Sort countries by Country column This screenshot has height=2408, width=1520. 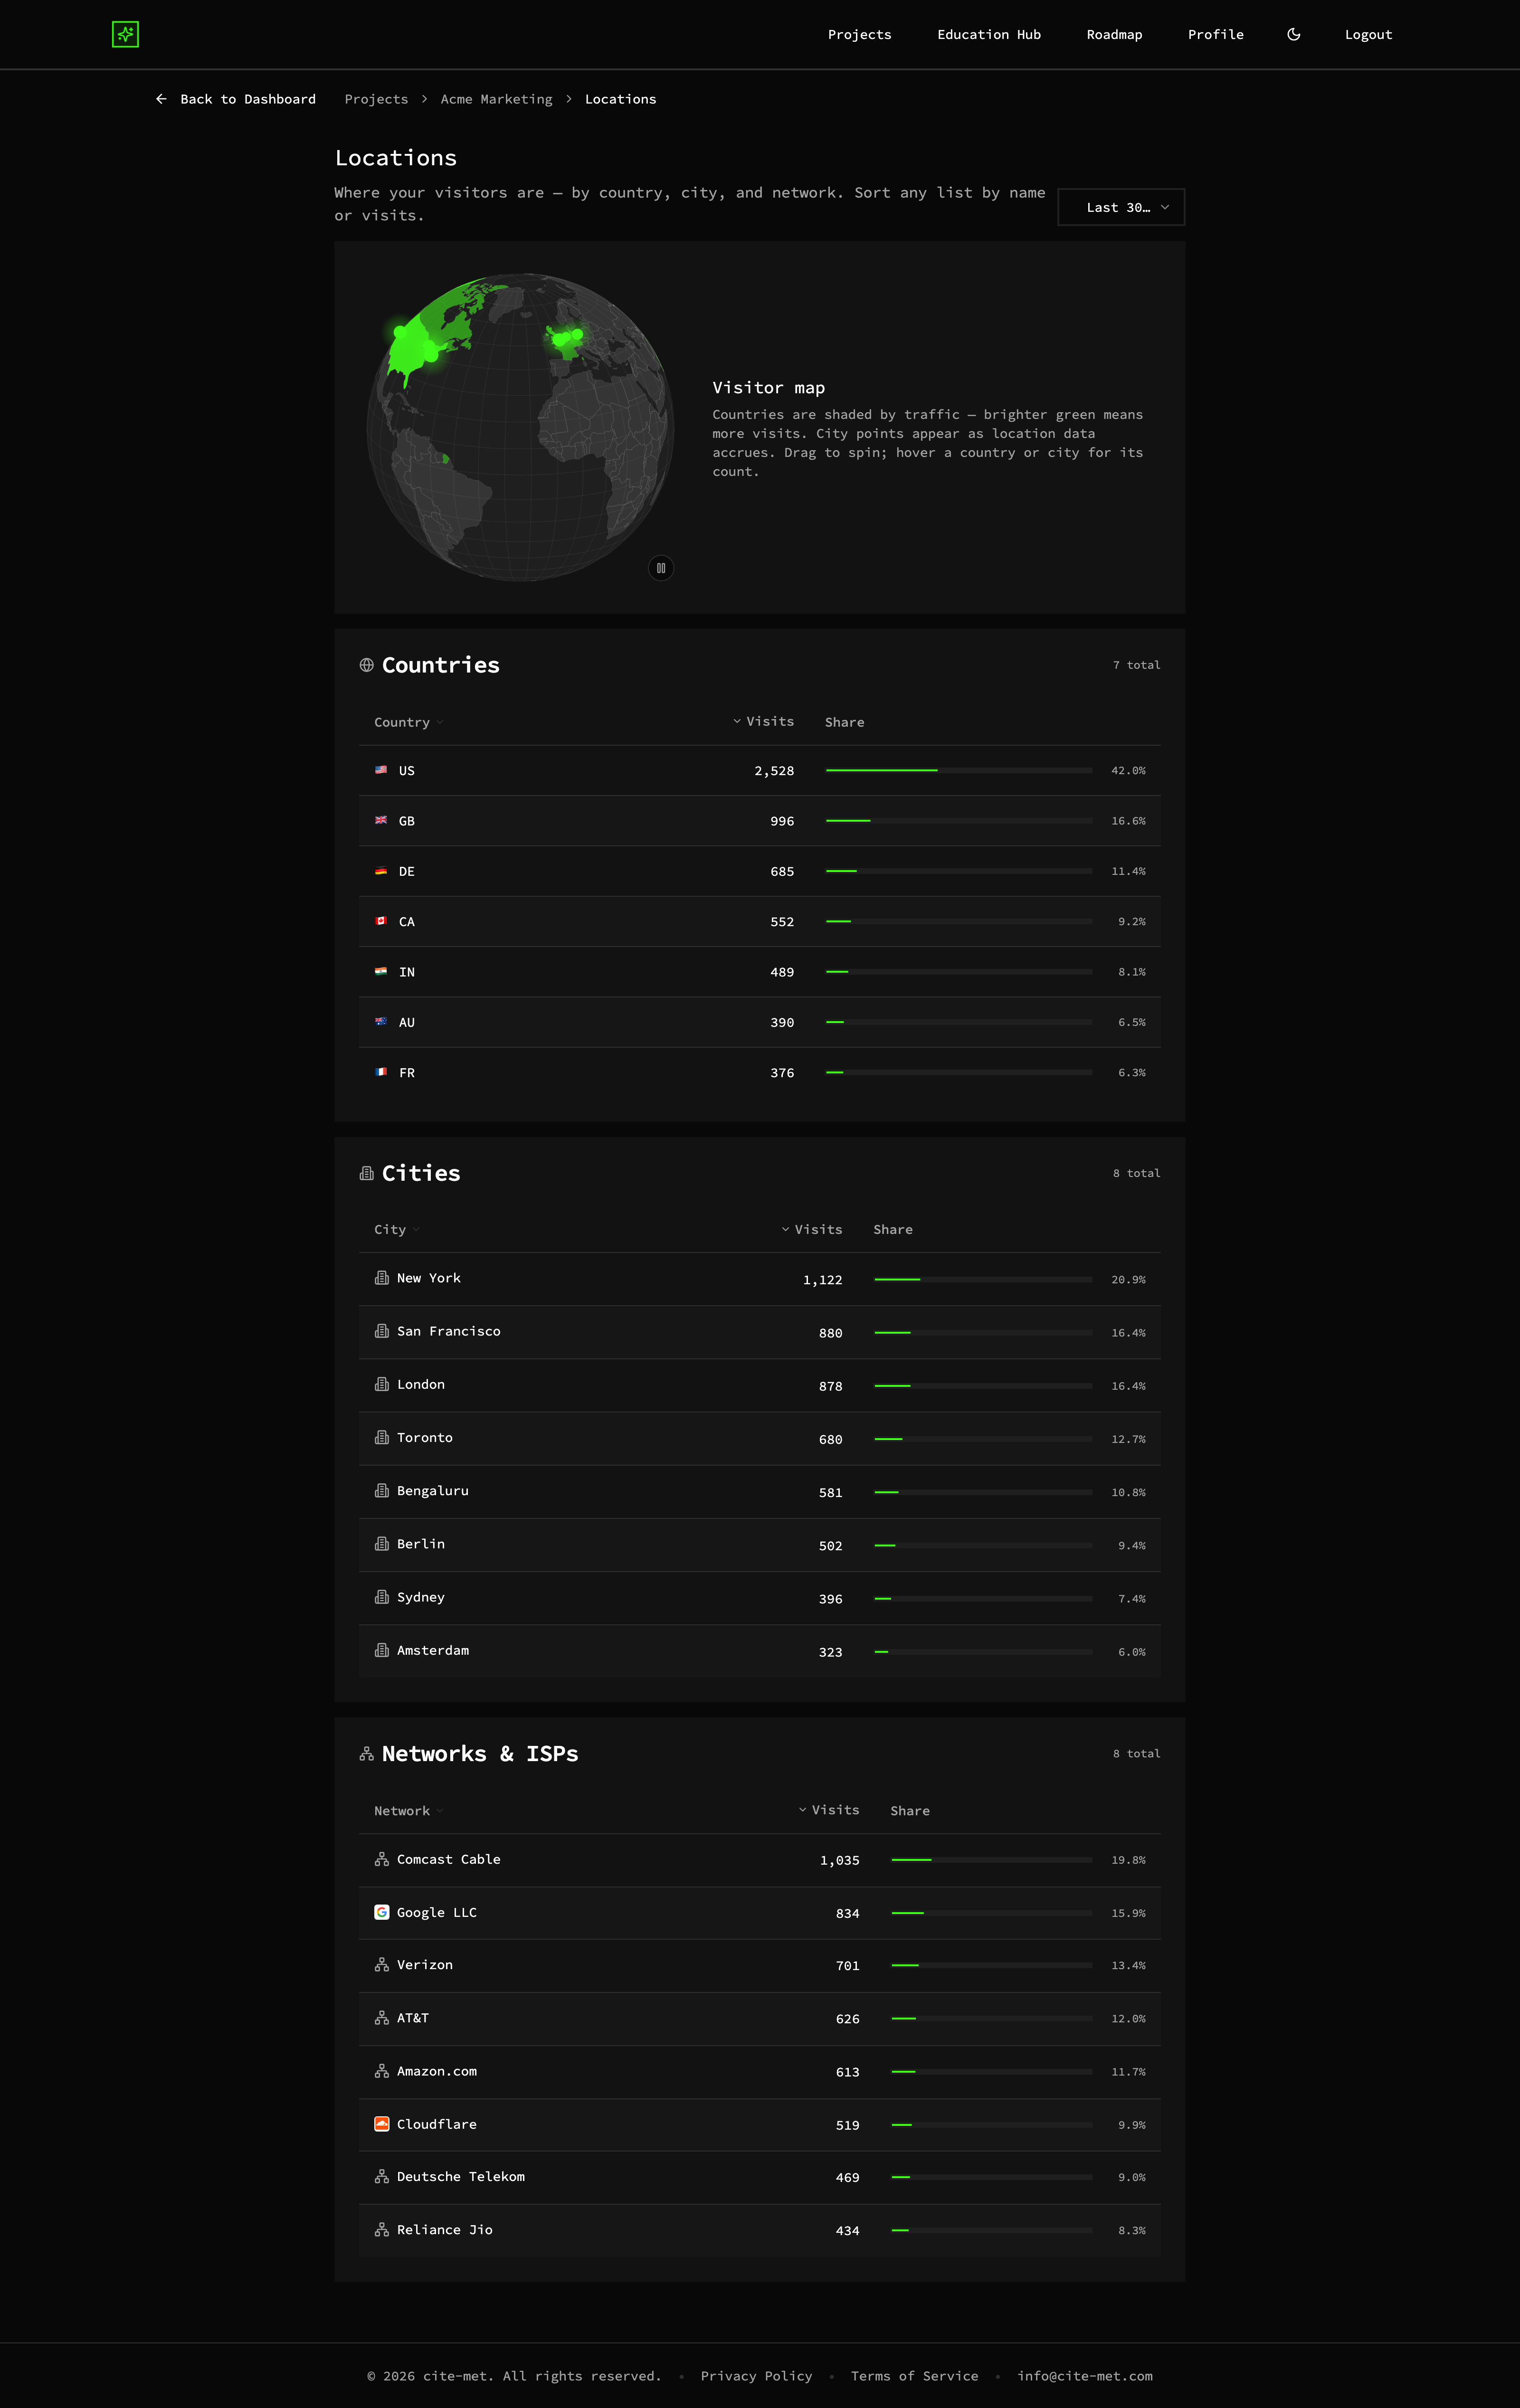[x=408, y=722]
